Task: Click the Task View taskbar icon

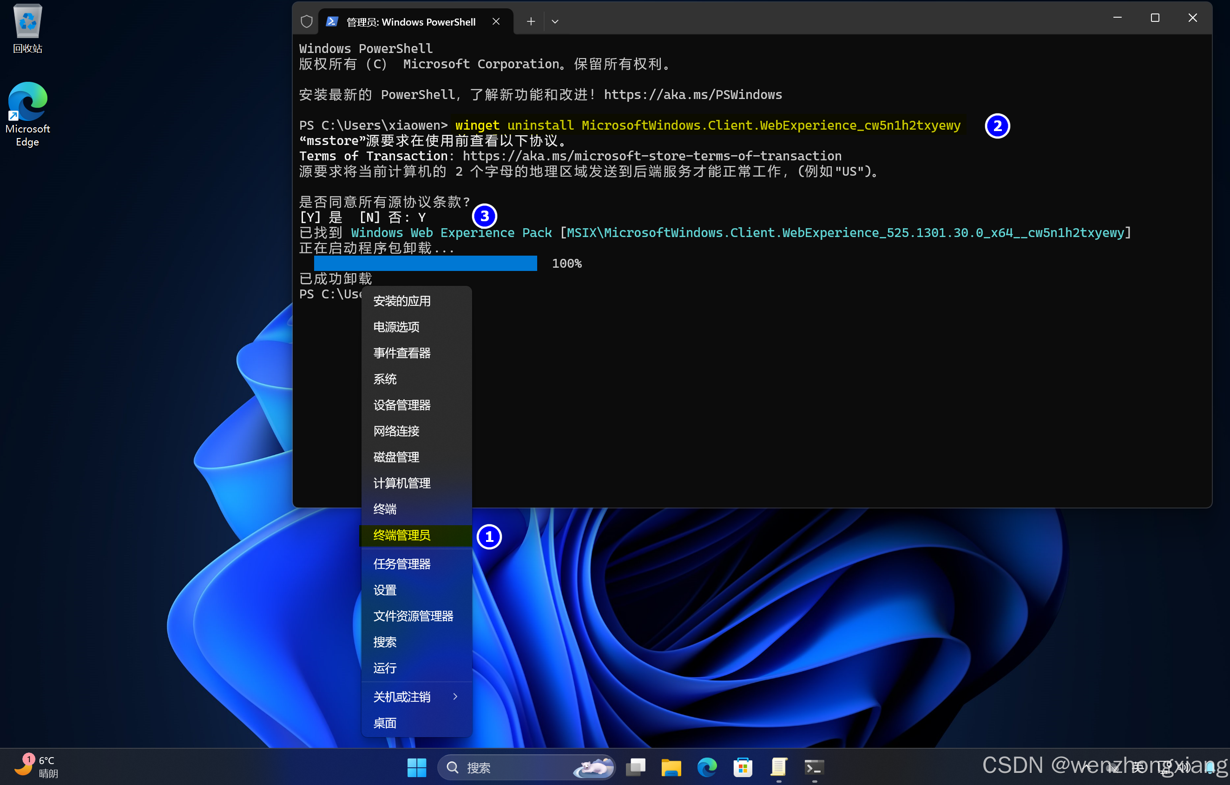Action: (x=635, y=767)
